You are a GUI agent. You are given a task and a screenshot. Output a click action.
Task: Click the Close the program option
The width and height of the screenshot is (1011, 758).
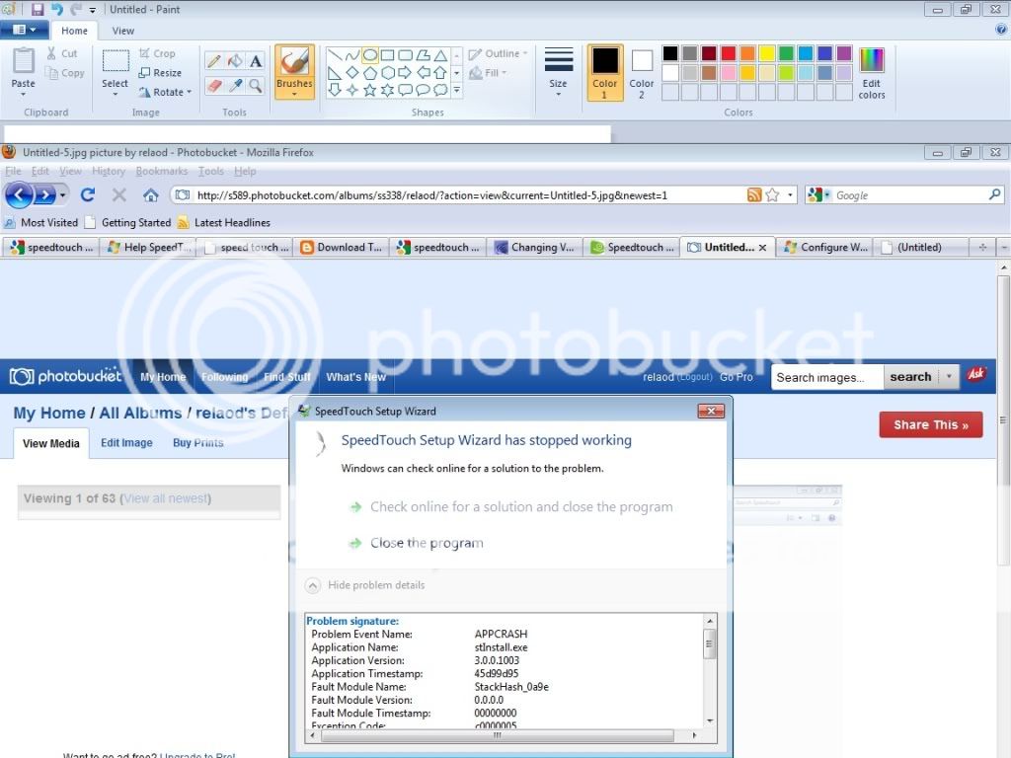tap(427, 543)
